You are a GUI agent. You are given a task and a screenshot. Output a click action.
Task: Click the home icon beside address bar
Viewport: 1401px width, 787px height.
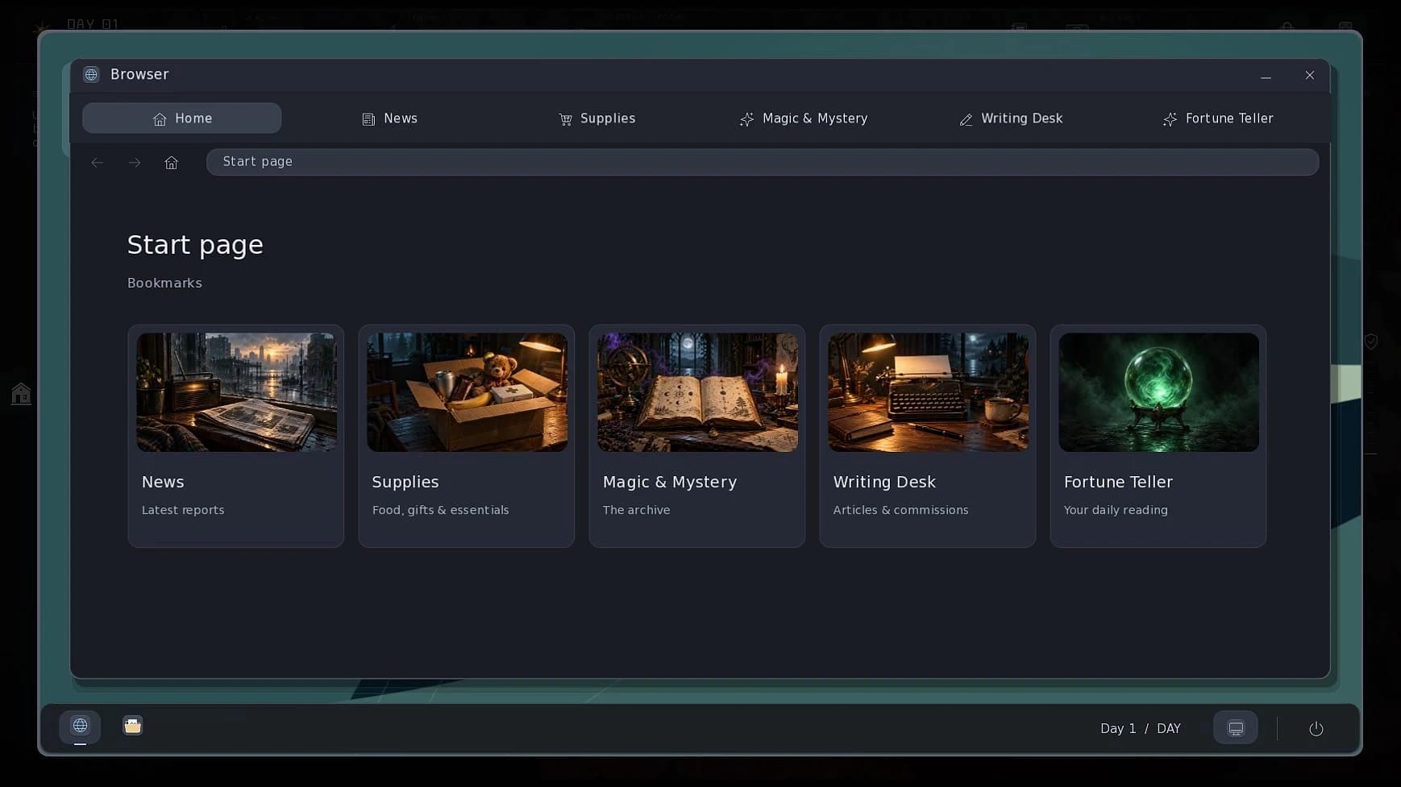[171, 163]
